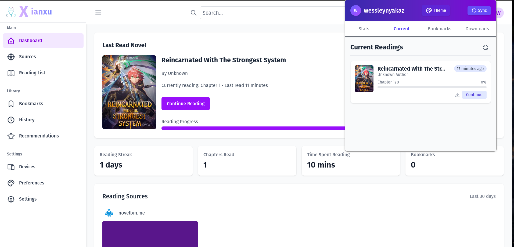Click the Preferences palette icon
The height and width of the screenshot is (247, 514).
tap(11, 183)
